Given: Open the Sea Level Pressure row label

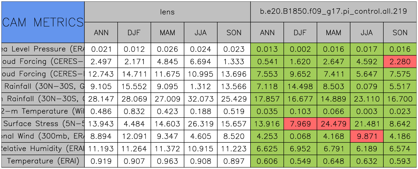Looking at the screenshot, I should pos(43,49).
